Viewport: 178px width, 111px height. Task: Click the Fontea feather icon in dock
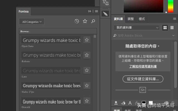coord(105,14)
